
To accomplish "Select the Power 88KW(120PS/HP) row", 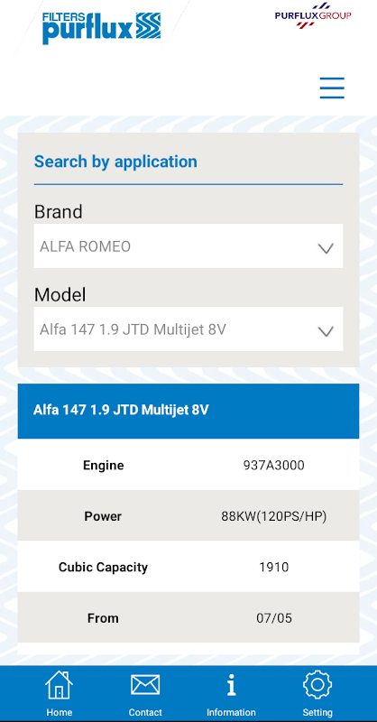I will click(188, 515).
